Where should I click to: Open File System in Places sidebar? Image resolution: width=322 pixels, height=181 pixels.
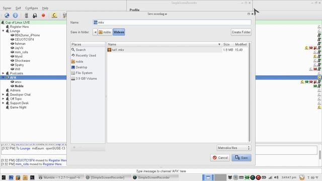coord(84,73)
